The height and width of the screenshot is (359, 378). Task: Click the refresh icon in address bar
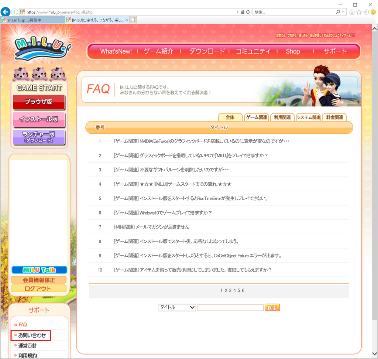click(248, 12)
